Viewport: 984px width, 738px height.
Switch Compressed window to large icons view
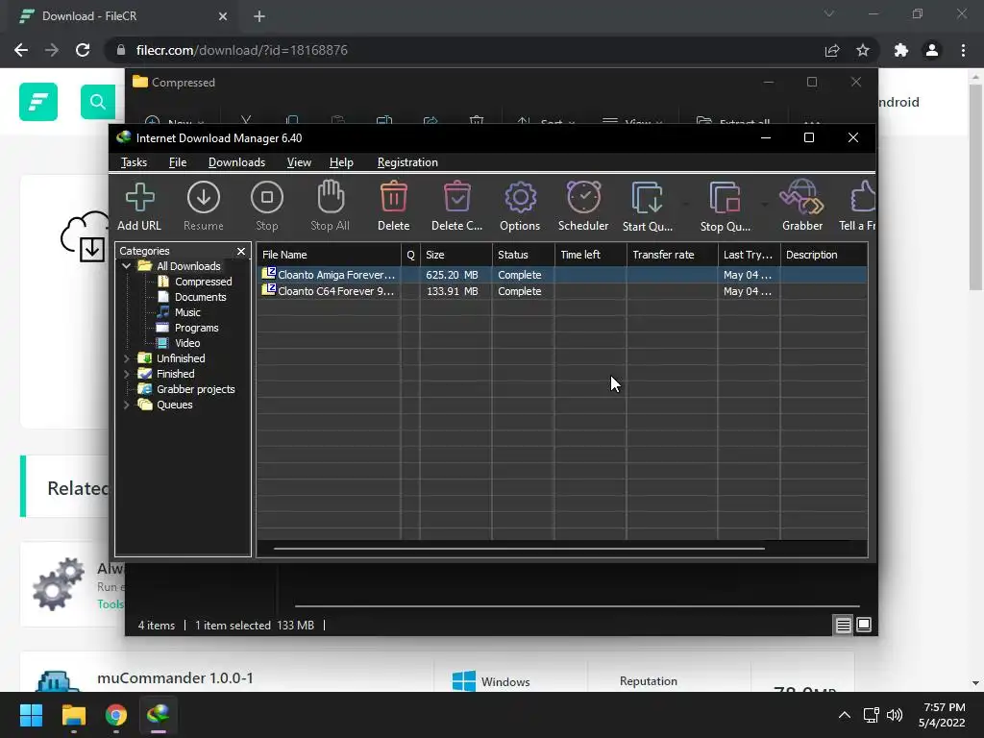click(864, 625)
